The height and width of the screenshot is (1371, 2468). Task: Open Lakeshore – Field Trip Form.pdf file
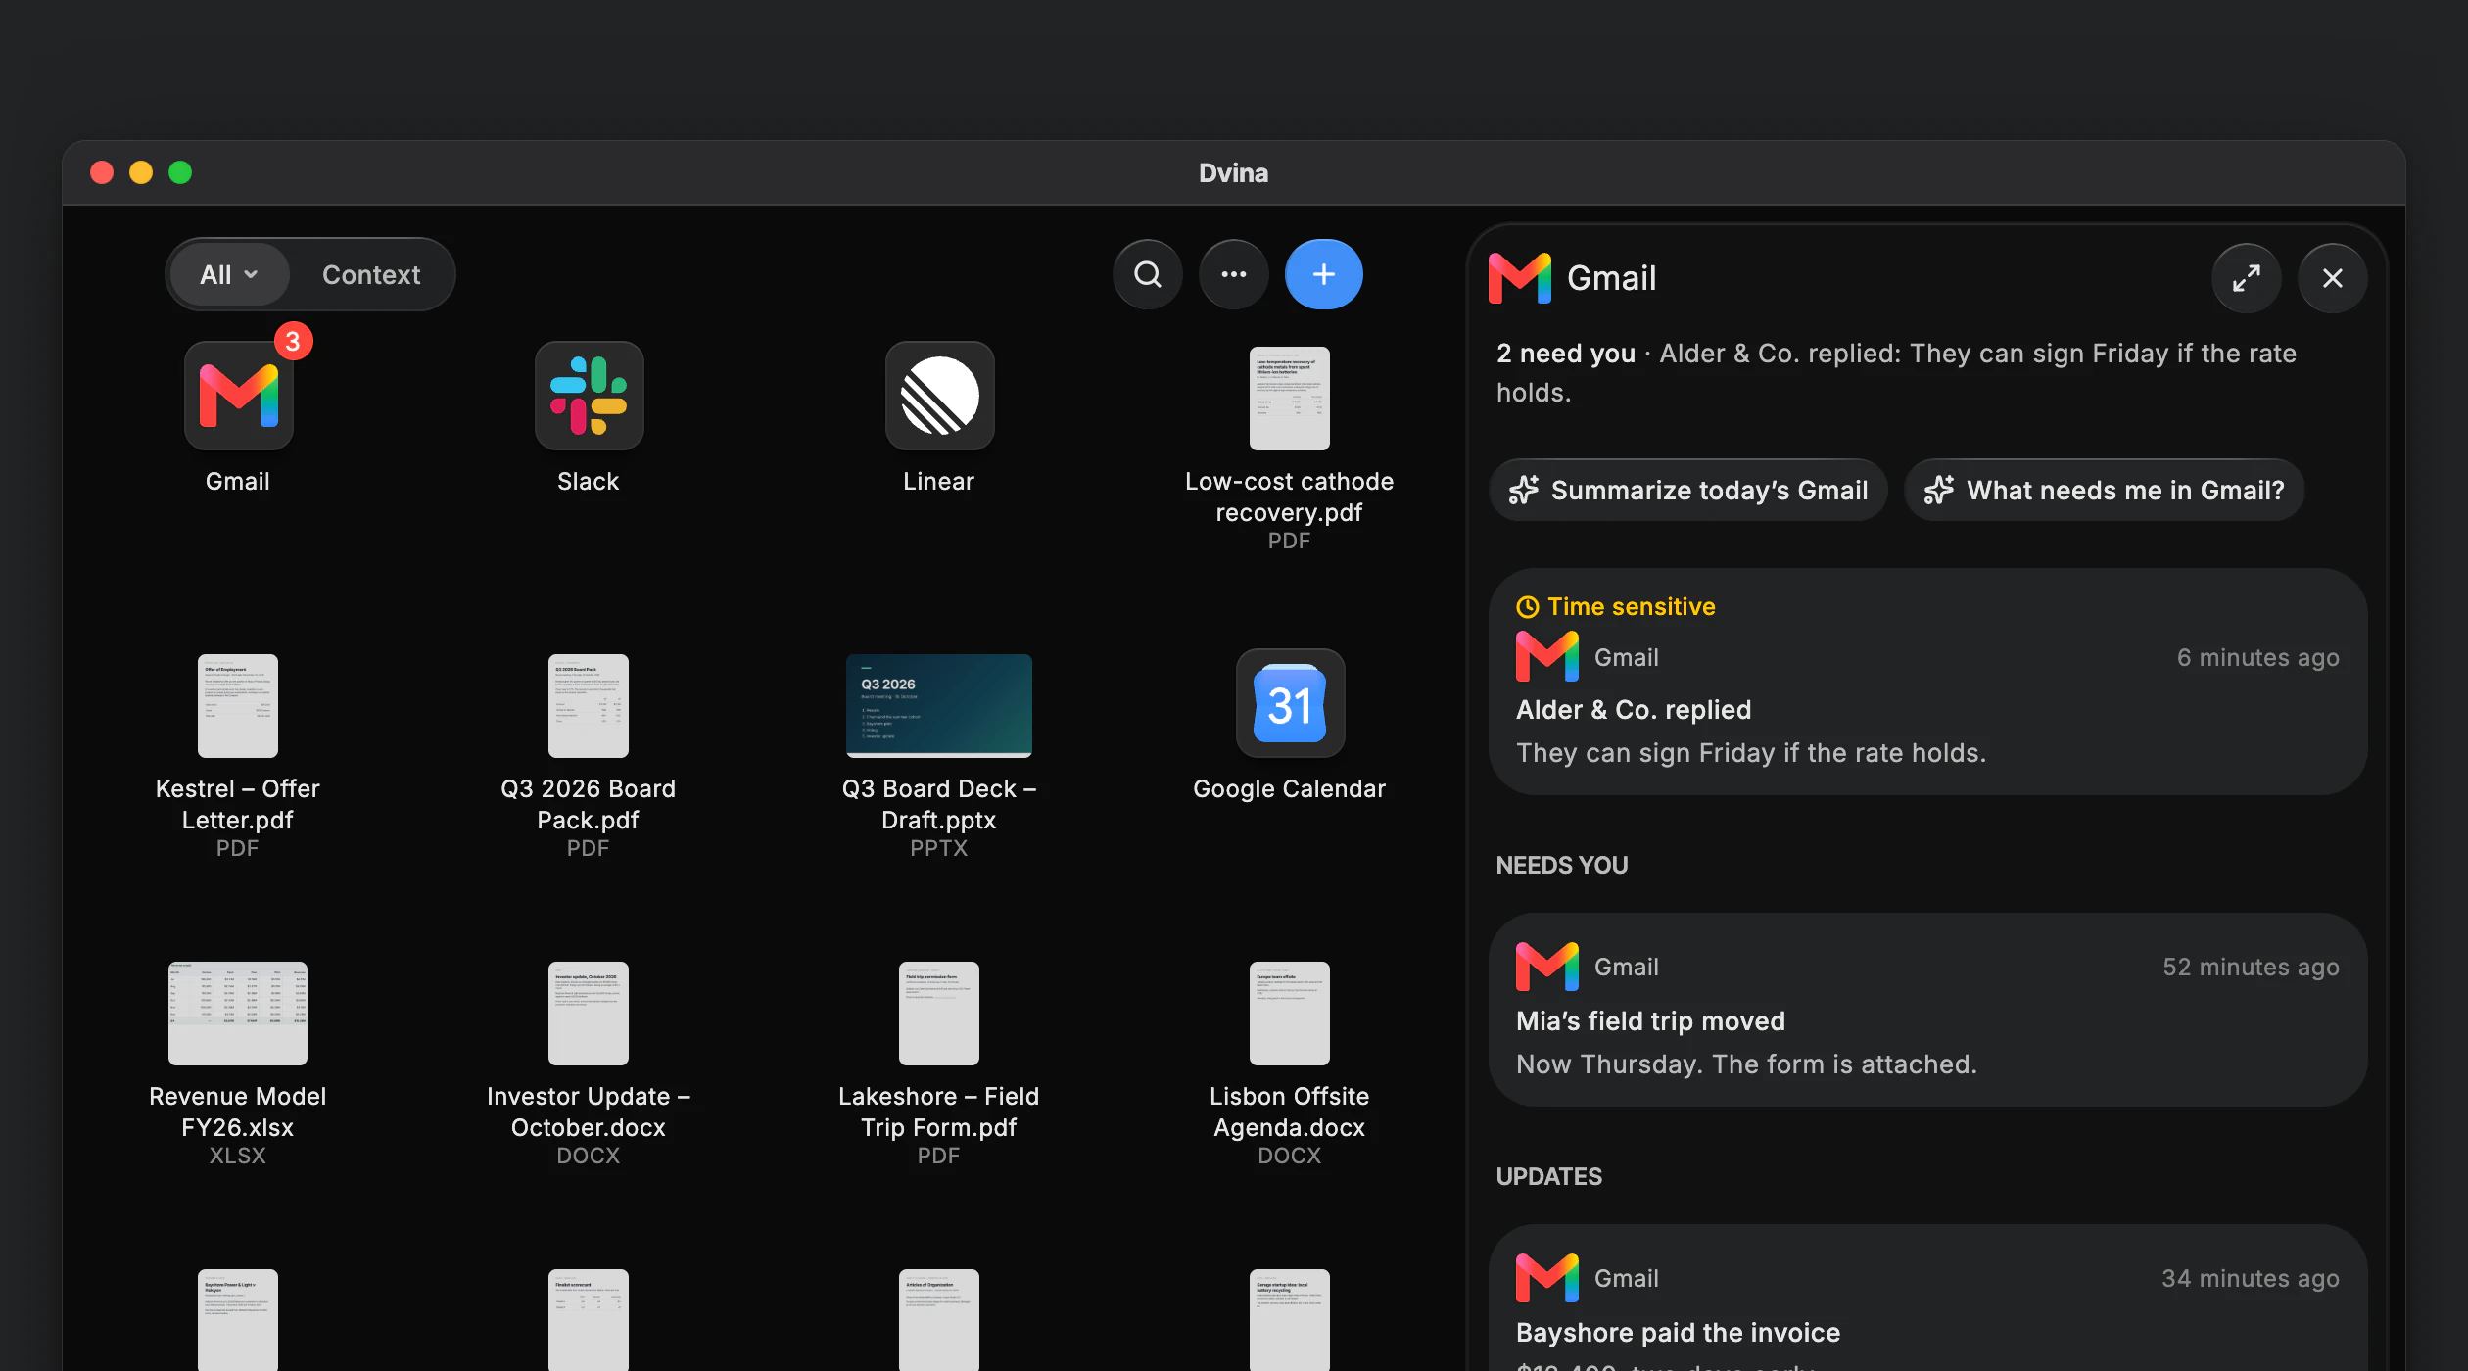[939, 1014]
